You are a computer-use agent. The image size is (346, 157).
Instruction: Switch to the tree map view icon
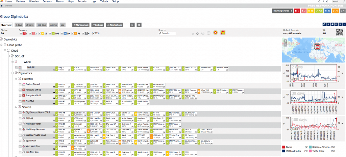click(x=223, y=33)
